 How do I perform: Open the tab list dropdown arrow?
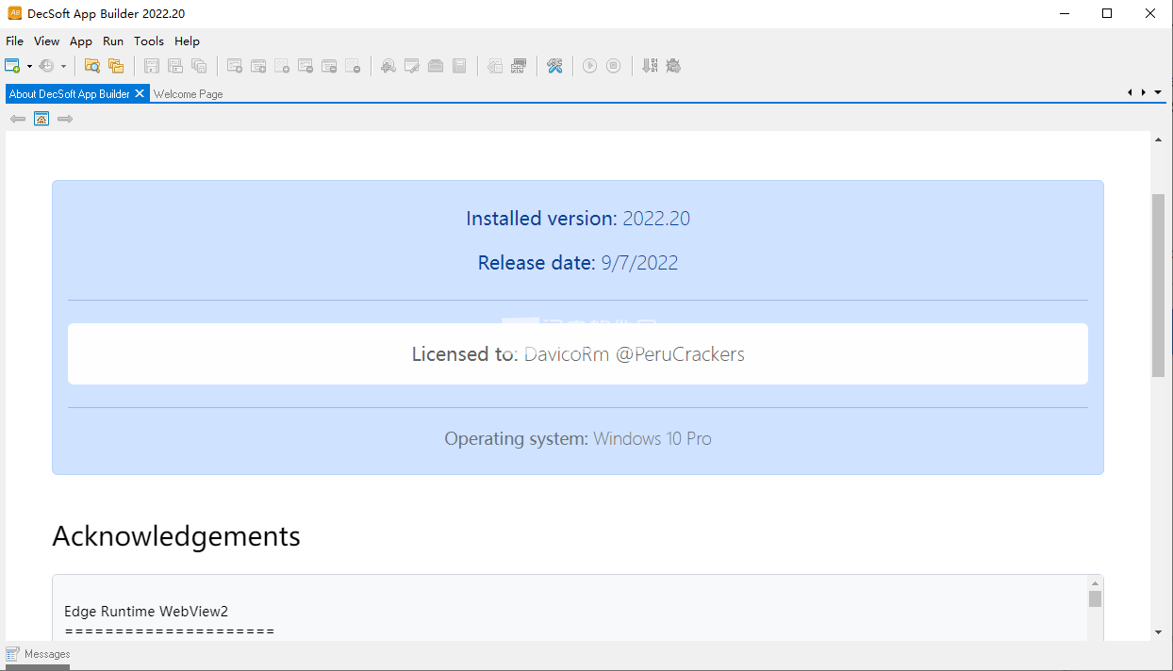tap(1159, 92)
